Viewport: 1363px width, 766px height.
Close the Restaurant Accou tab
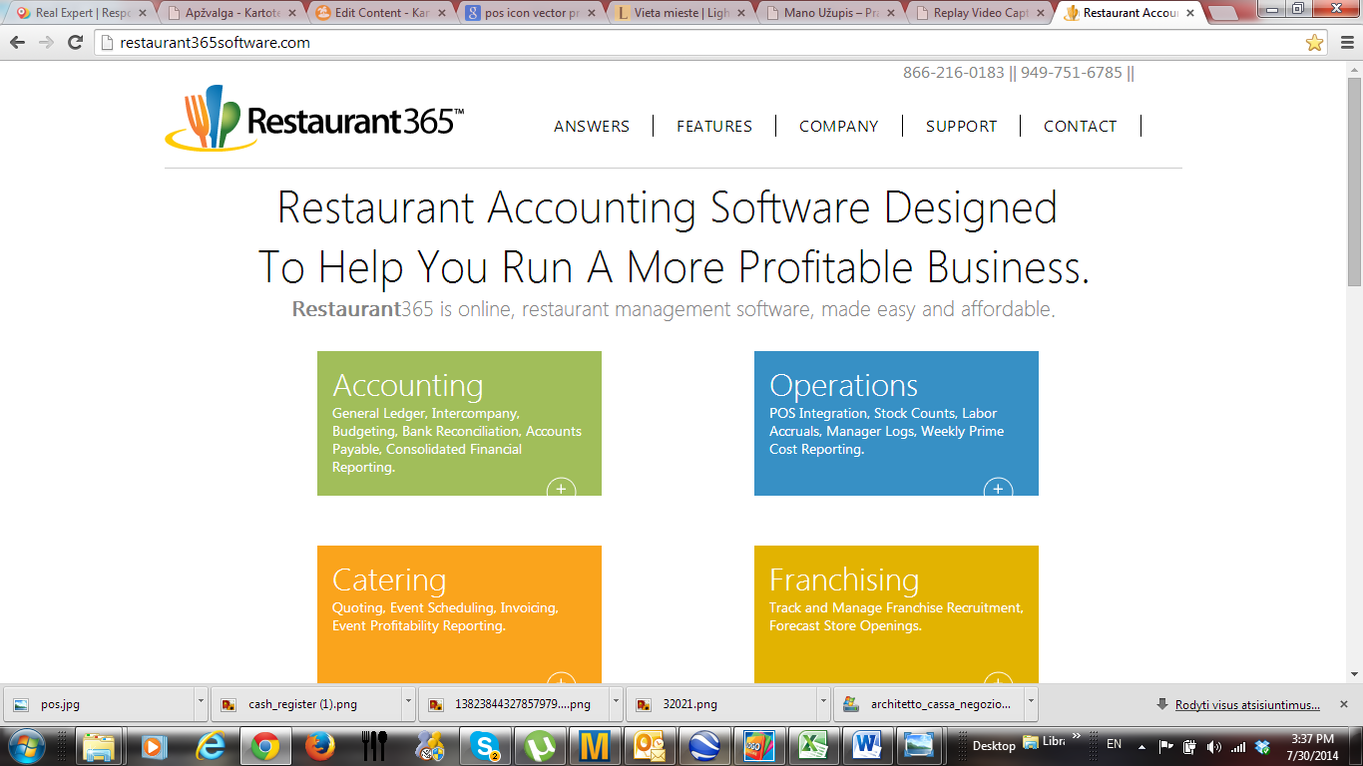click(1190, 13)
